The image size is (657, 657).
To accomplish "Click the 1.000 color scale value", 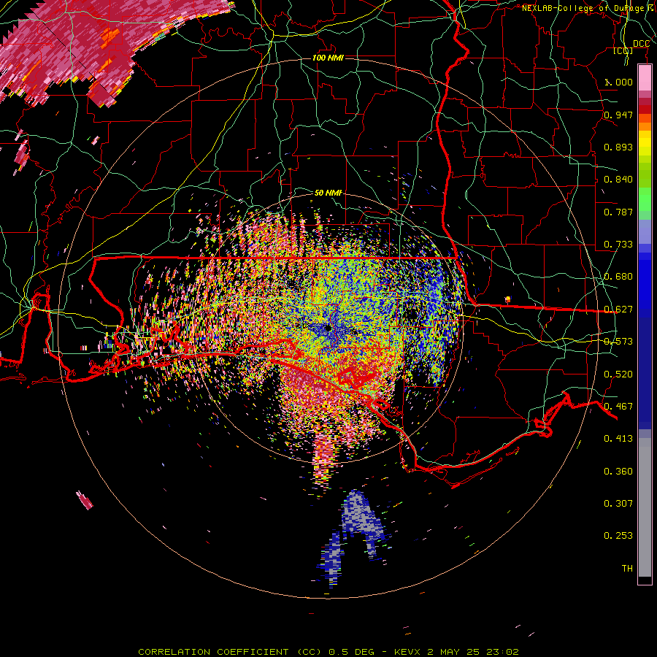I will click(618, 82).
